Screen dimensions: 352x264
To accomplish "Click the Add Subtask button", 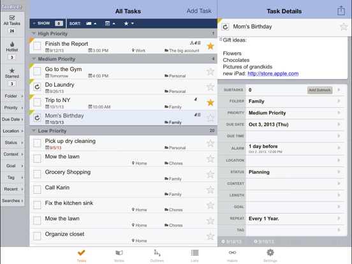I will coord(319,90).
